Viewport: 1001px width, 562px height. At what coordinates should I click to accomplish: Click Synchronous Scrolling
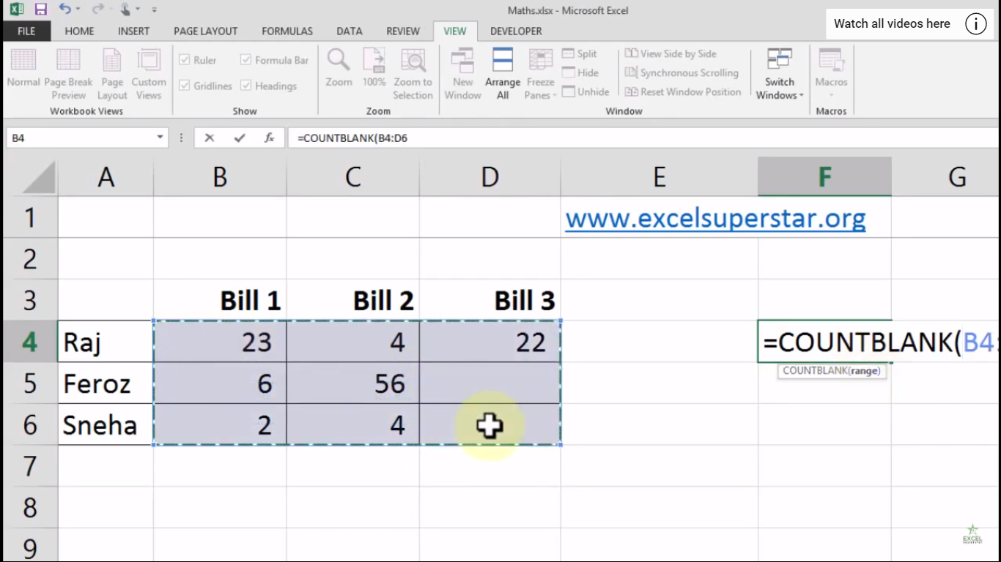(682, 72)
